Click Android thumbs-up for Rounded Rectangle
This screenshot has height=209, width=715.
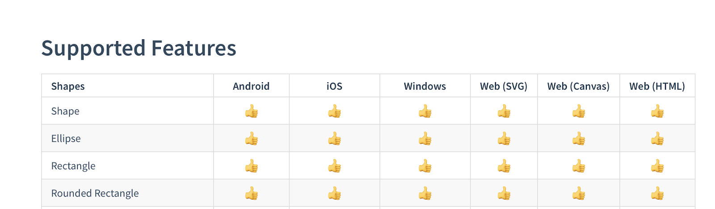click(252, 193)
